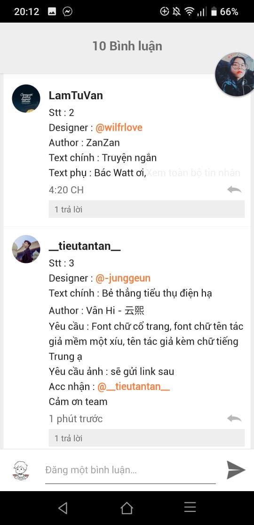The image size is (254, 525).
Task: Open LamTuVan's profile avatar
Action: click(26, 98)
